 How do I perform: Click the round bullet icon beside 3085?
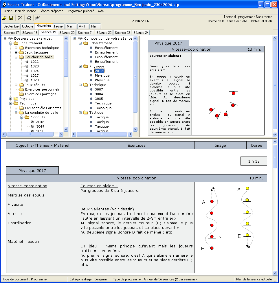pos(91,99)
